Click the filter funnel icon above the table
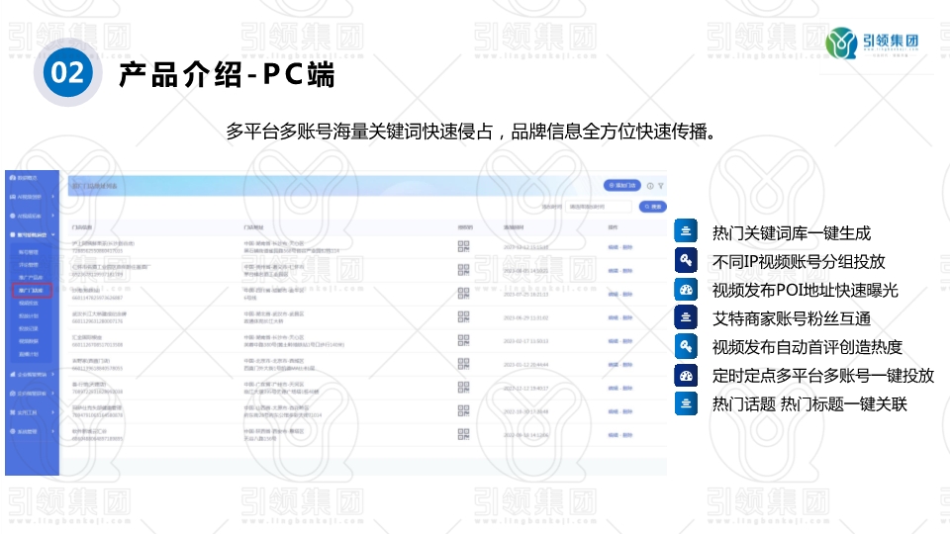The width and height of the screenshot is (950, 534). pos(661,185)
